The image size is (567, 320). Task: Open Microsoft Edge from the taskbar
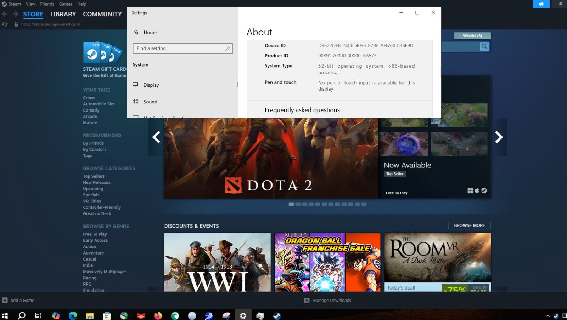(73, 315)
